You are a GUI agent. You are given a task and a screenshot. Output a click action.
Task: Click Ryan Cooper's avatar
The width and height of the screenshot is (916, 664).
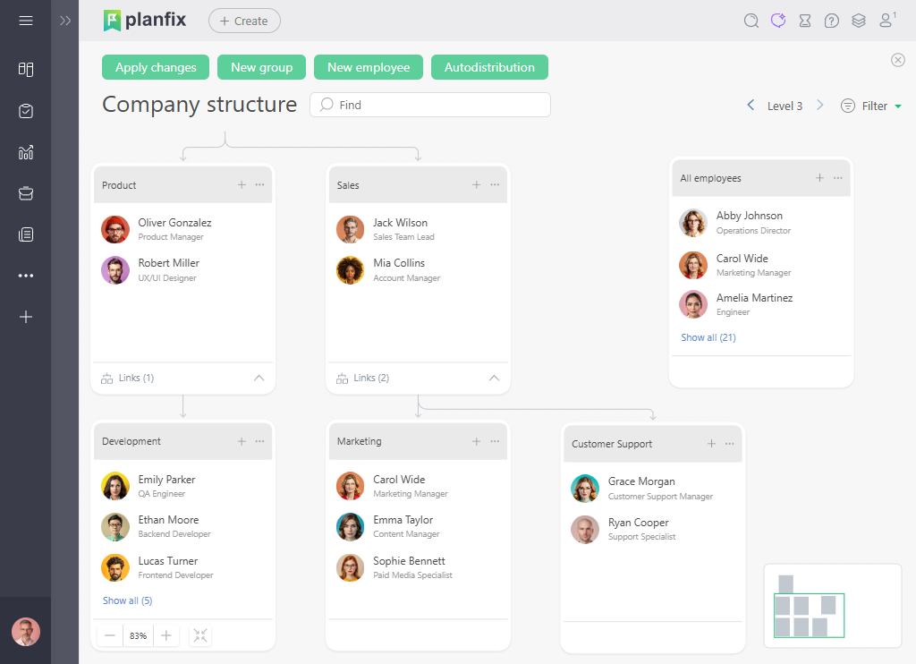[585, 530]
